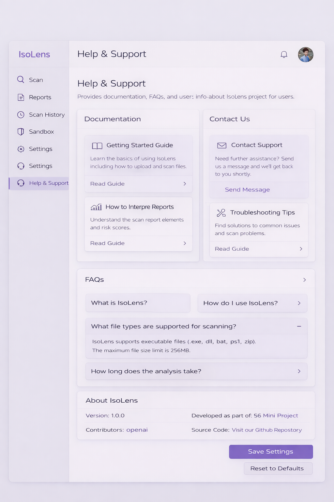Click the Contact Support envelope icon
Screen dimensions: 334x502
pyautogui.click(x=221, y=145)
